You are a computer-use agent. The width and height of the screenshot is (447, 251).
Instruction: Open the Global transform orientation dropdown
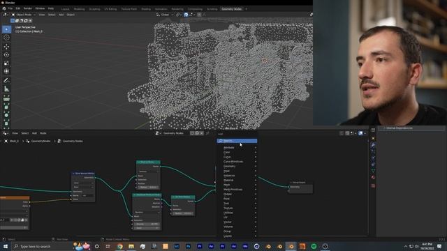165,15
